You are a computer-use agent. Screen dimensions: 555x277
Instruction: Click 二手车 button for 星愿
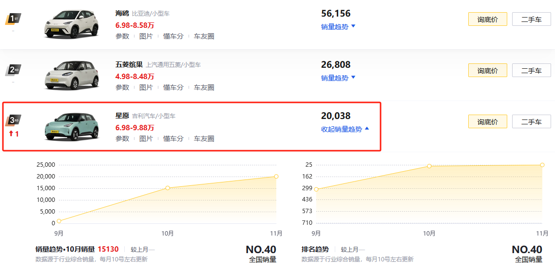[x=531, y=121]
